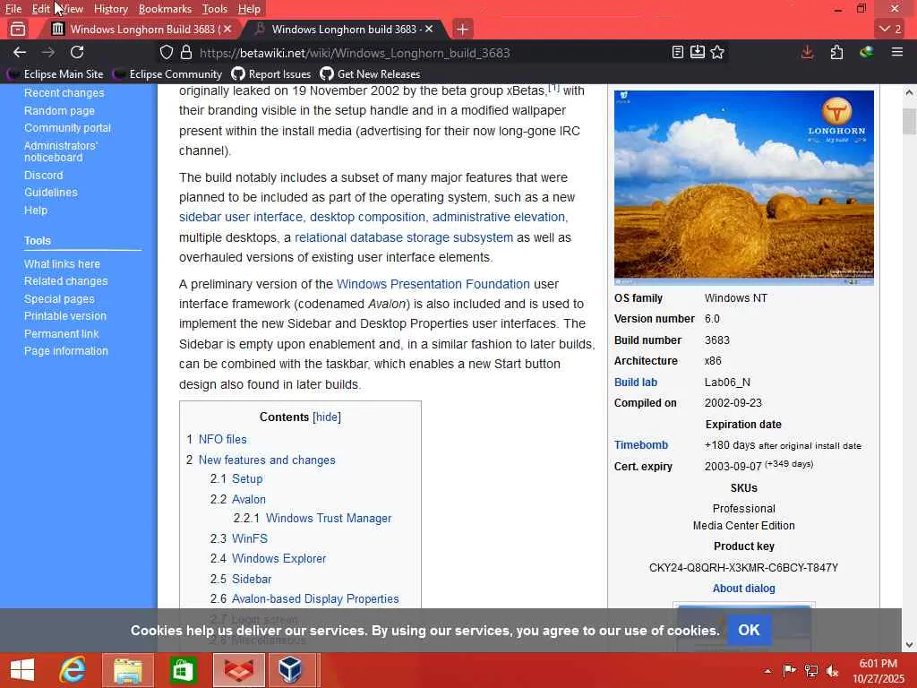Jump to Avalon-based Display Properties section
This screenshot has height=688, width=917.
[x=315, y=598]
